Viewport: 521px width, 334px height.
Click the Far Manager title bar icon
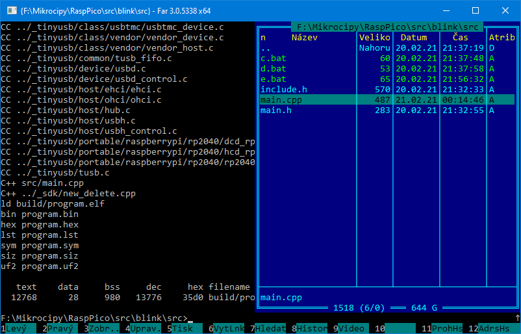(11, 10)
